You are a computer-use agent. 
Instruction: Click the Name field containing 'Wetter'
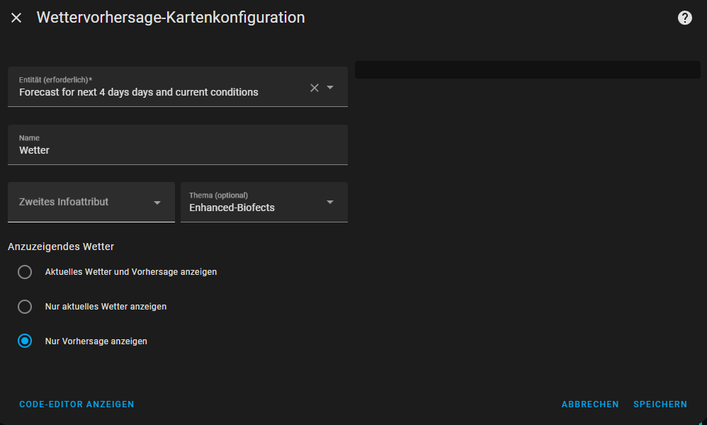[x=177, y=150]
